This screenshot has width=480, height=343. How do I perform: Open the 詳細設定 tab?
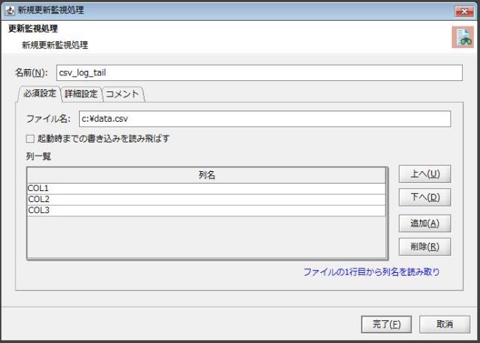point(81,94)
